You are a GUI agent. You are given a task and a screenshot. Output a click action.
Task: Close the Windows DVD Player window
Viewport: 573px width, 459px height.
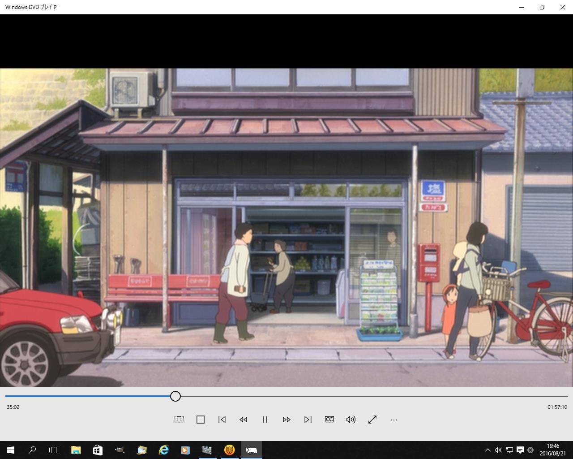563,7
